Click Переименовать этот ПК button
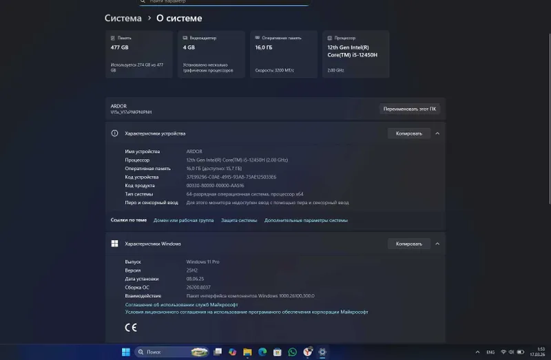Screen dimensions: 551x360 pos(410,109)
